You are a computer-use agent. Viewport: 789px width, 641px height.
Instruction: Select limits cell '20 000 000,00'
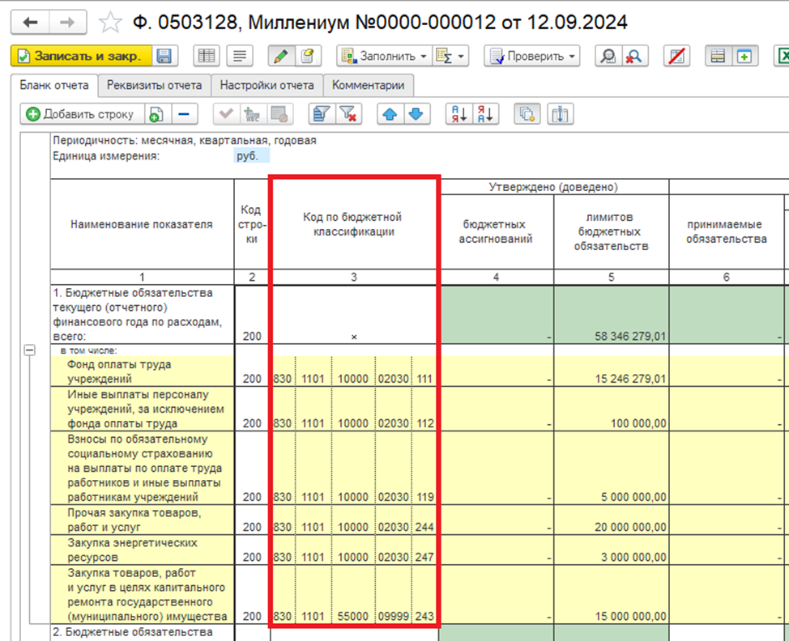click(x=611, y=520)
